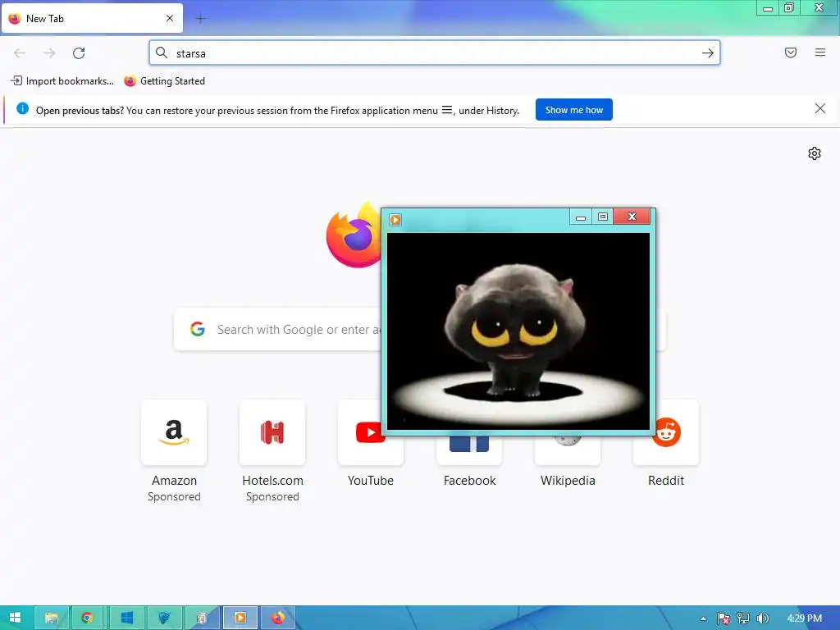Click the magnifier icon in address bar
Screen dimensions: 840x630
[x=162, y=52]
